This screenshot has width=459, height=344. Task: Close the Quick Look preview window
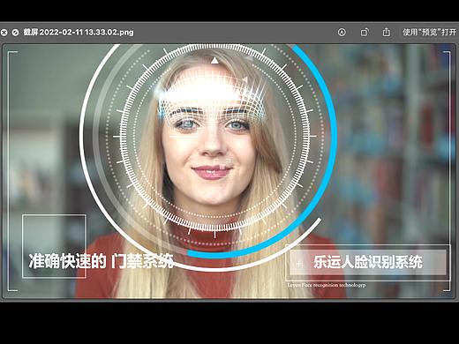pos(4,32)
